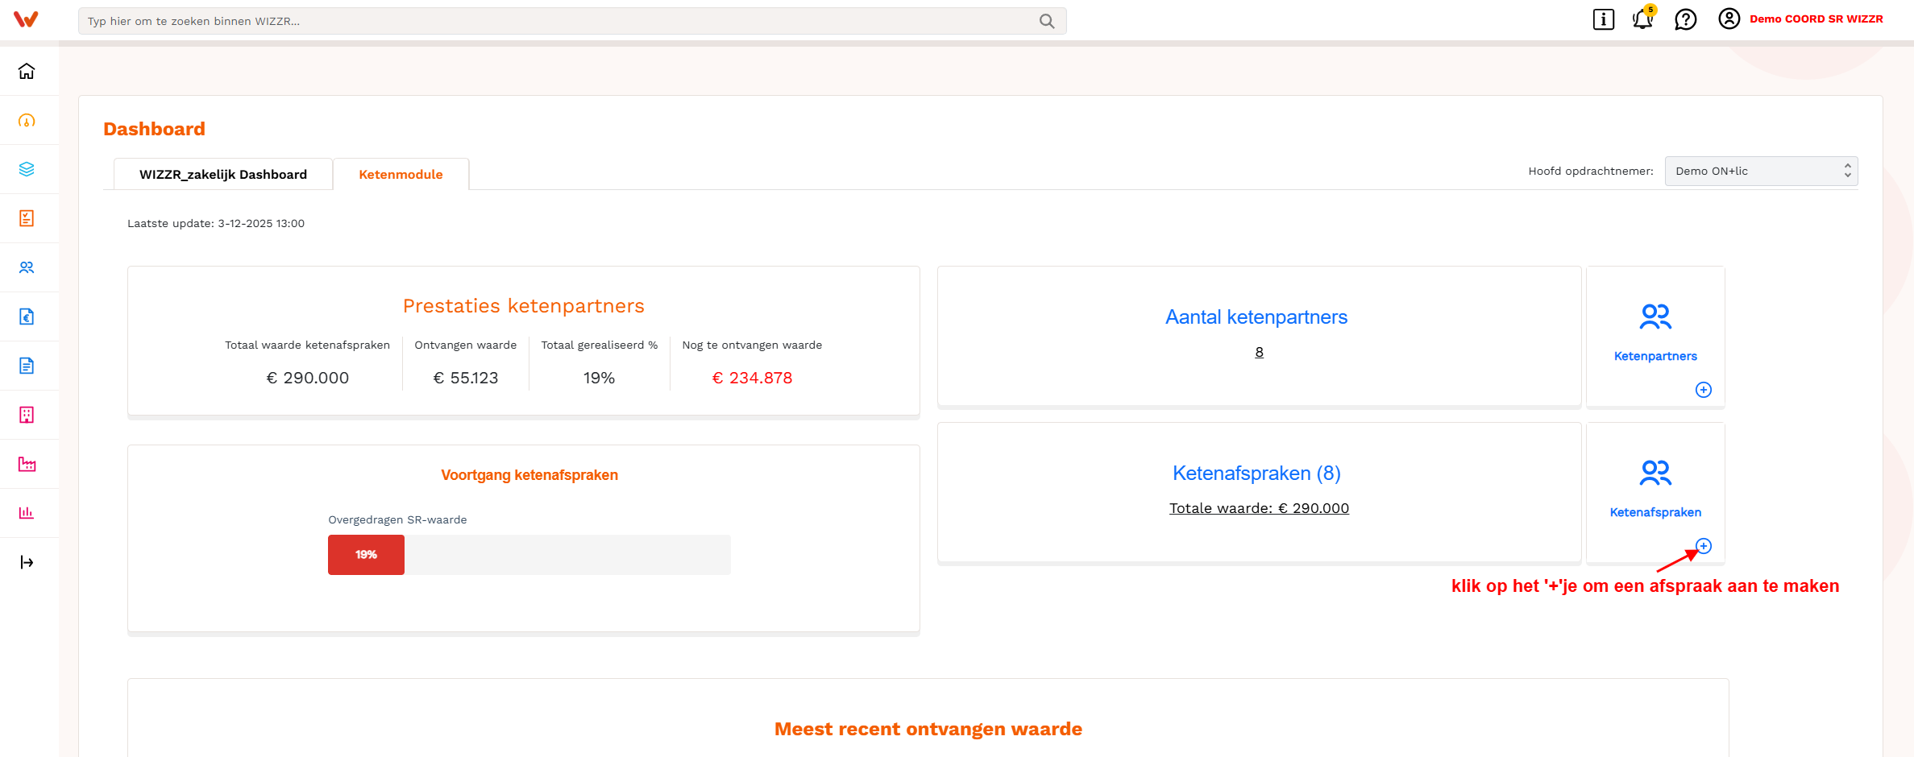Click the Ketenafspraken label link
Image resolution: width=1914 pixels, height=757 pixels.
click(x=1655, y=512)
